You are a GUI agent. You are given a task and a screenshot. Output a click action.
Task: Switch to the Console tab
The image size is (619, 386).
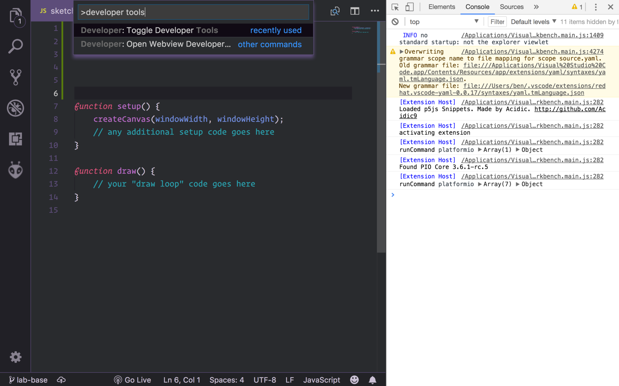click(x=477, y=7)
